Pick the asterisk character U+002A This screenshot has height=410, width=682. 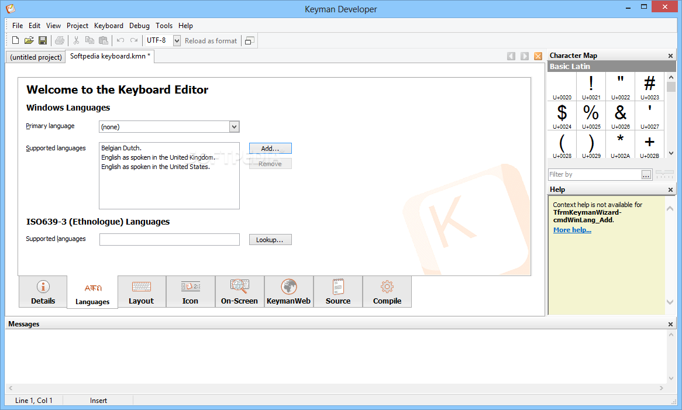(620, 145)
